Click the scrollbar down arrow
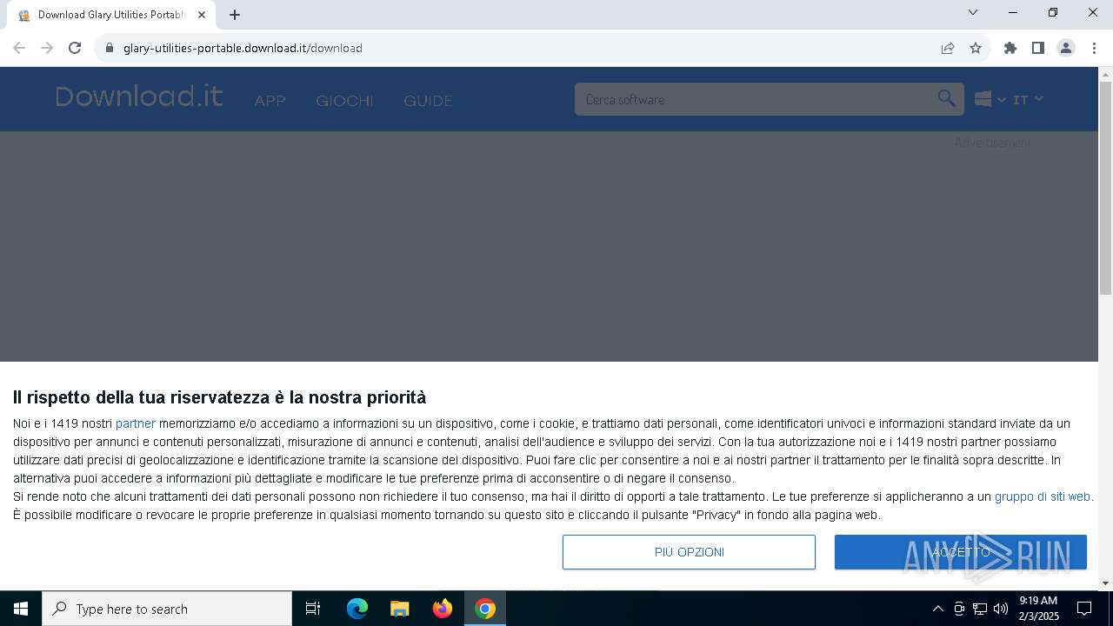 pyautogui.click(x=1105, y=583)
